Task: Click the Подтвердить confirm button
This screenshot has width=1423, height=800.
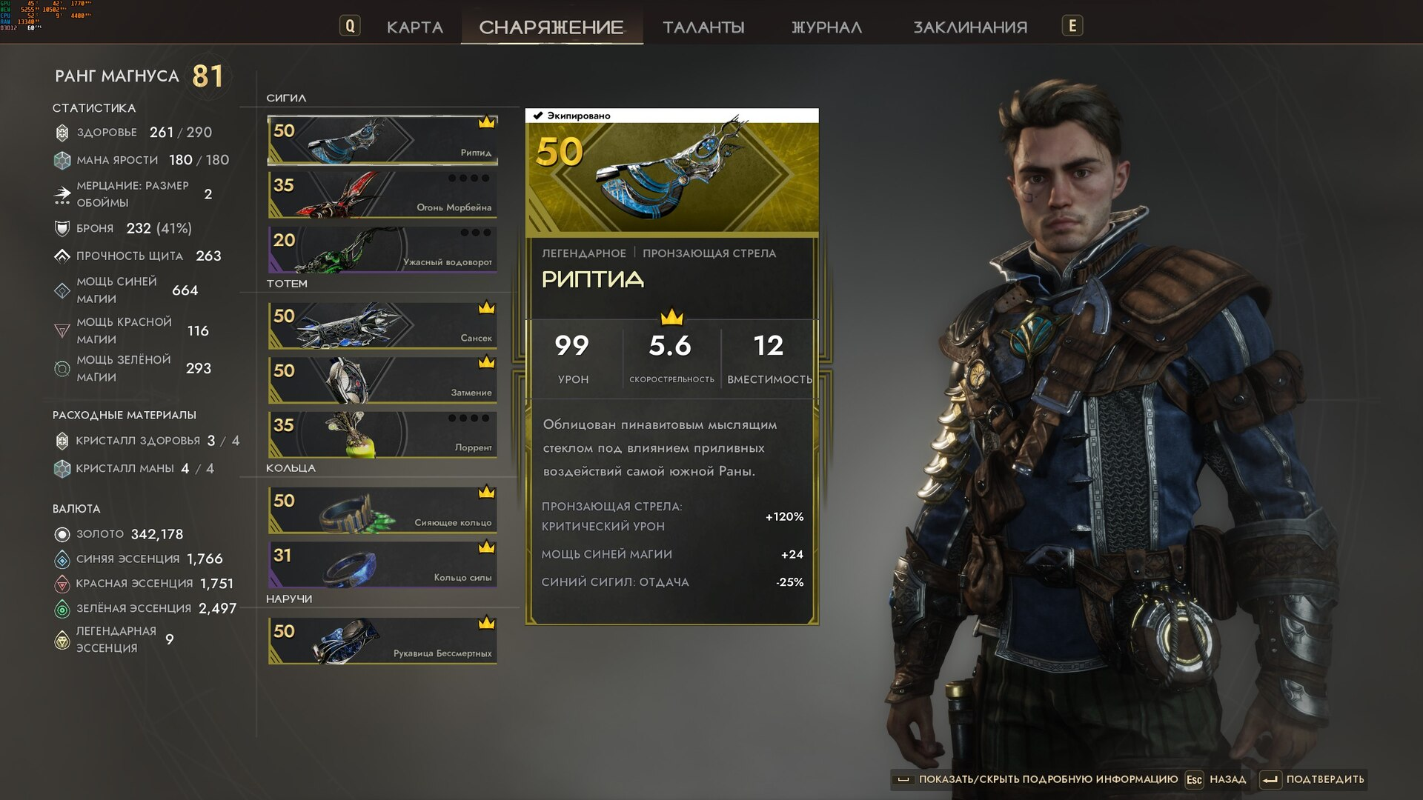Action: pyautogui.click(x=1313, y=779)
